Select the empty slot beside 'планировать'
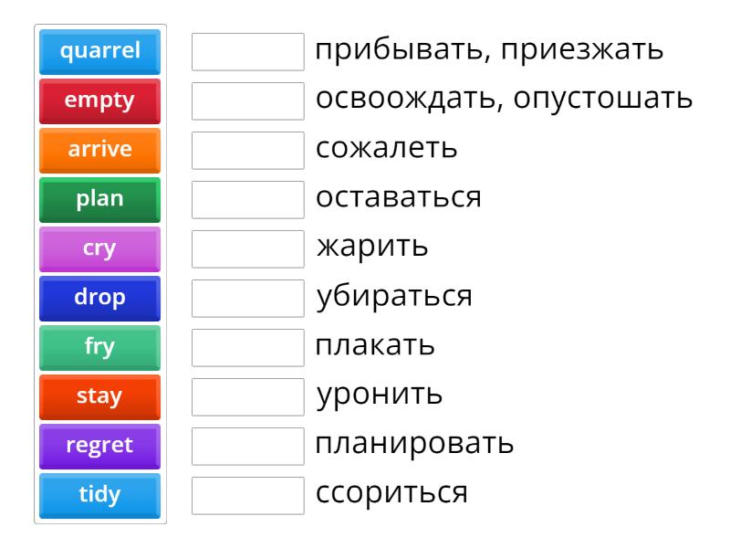The width and height of the screenshot is (730, 548). (x=248, y=447)
